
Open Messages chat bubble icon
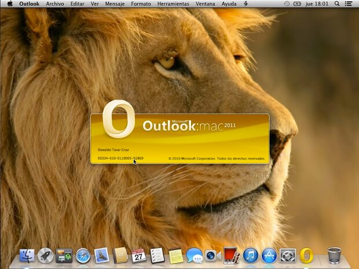pyautogui.click(x=195, y=256)
